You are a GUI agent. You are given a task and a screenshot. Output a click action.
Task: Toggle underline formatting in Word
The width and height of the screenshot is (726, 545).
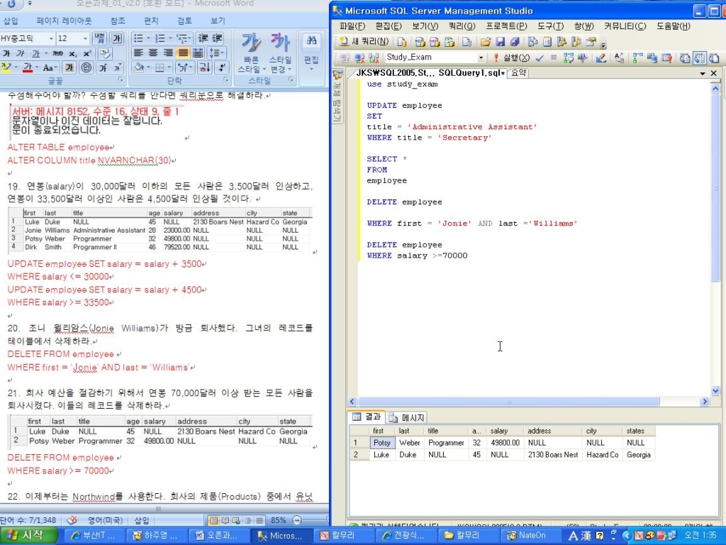click(36, 53)
